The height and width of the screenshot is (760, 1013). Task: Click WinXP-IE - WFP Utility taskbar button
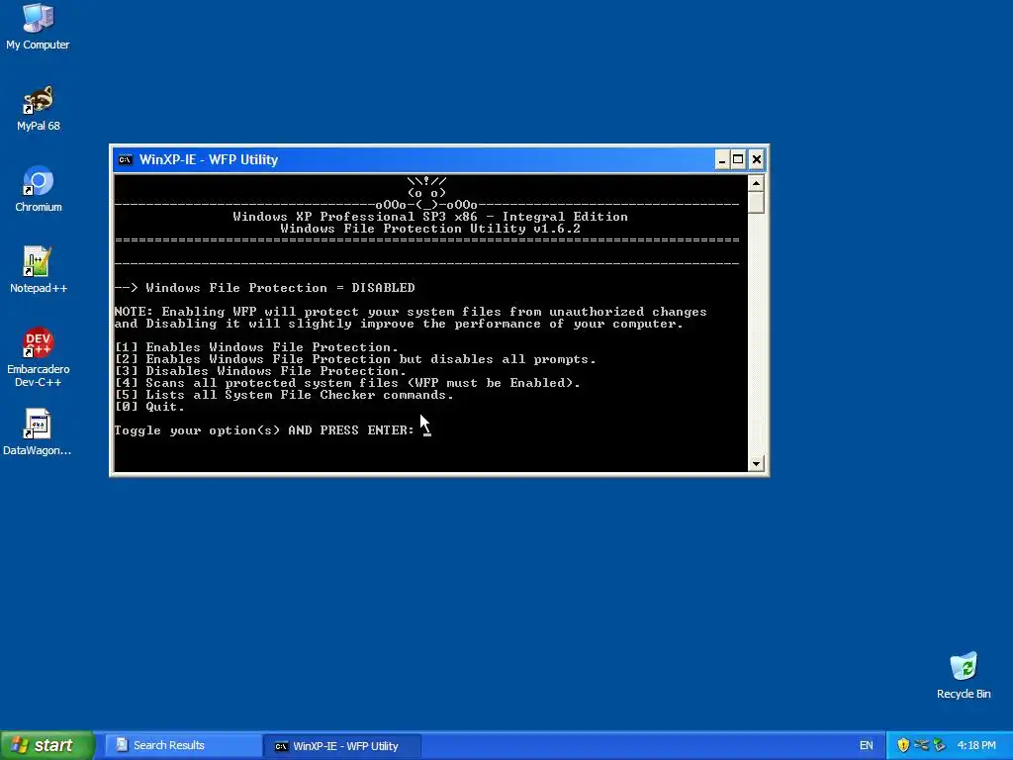click(x=342, y=746)
